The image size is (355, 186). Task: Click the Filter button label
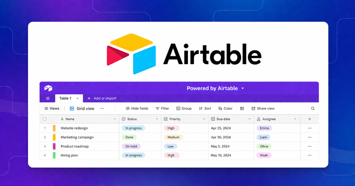[165, 108]
